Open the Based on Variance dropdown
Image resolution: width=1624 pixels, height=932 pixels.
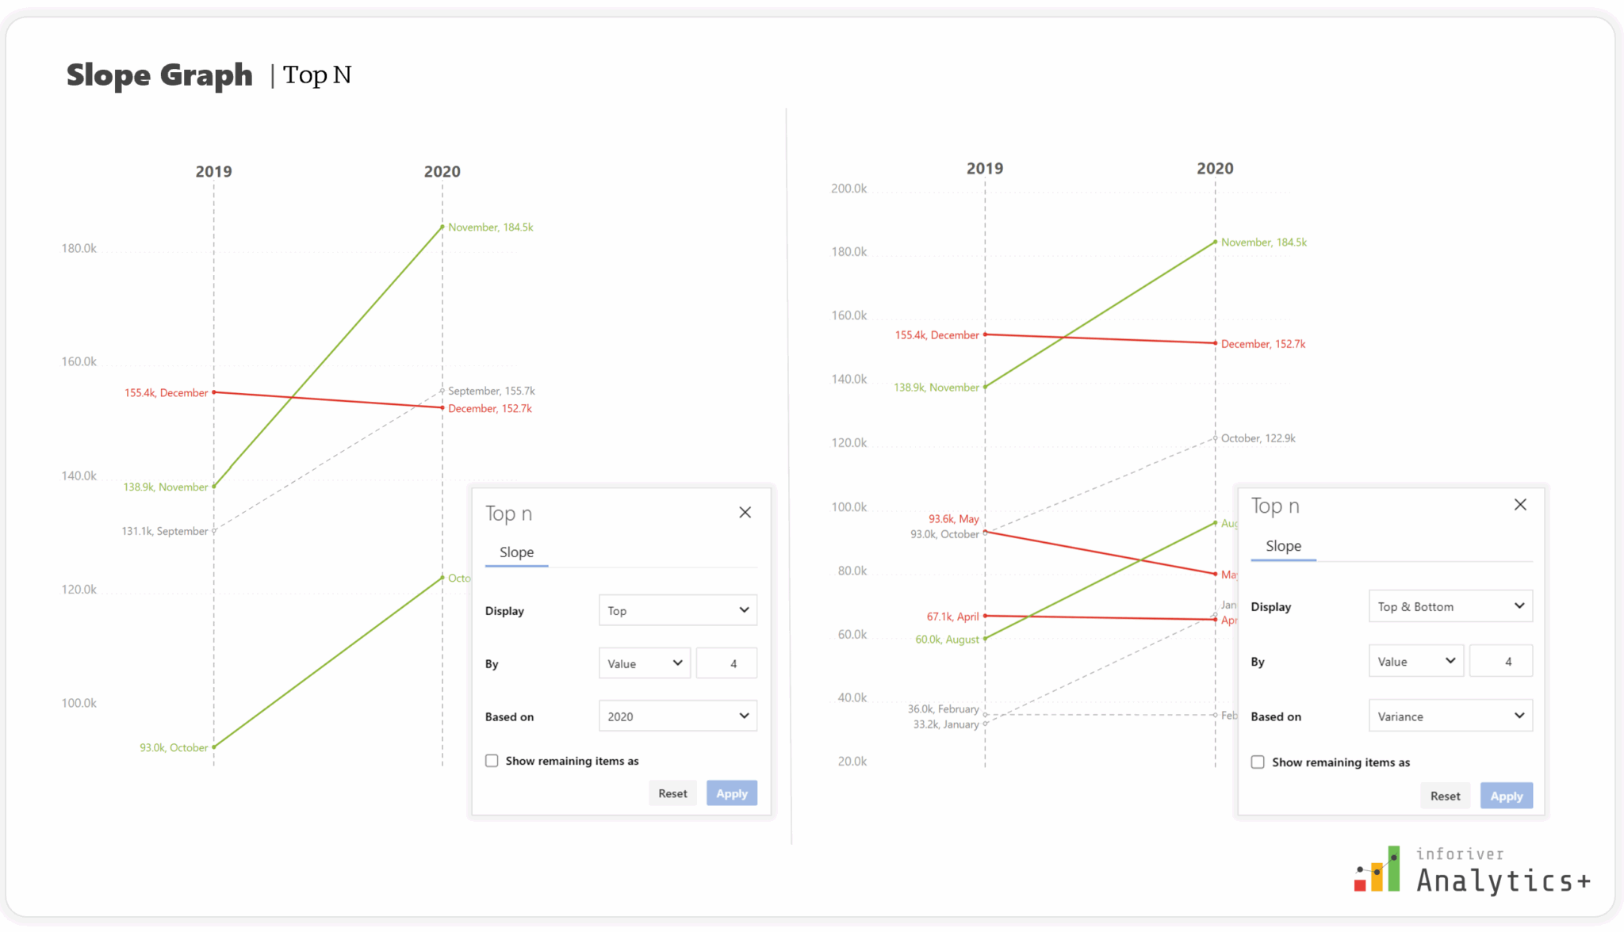click(1450, 715)
